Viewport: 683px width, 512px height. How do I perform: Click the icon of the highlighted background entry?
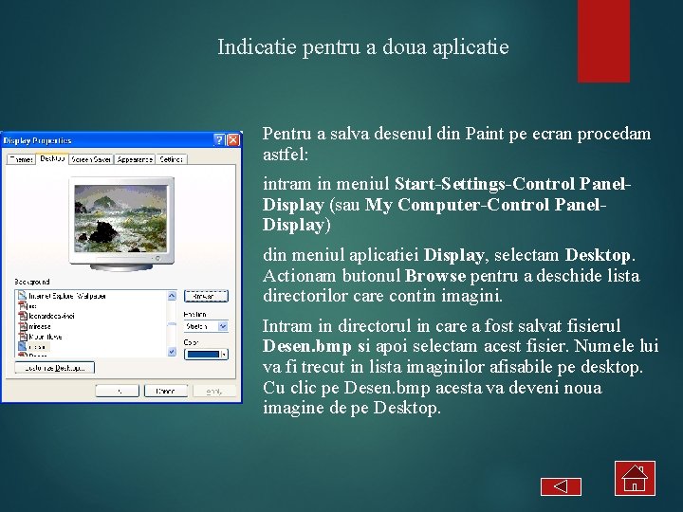23,347
